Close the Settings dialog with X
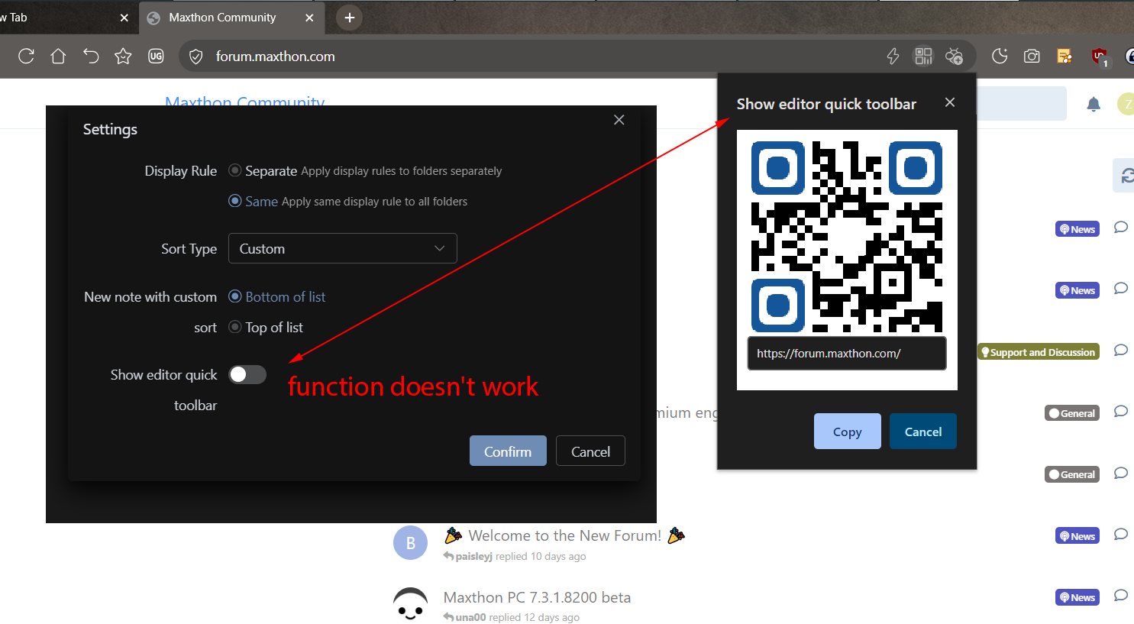 (619, 120)
